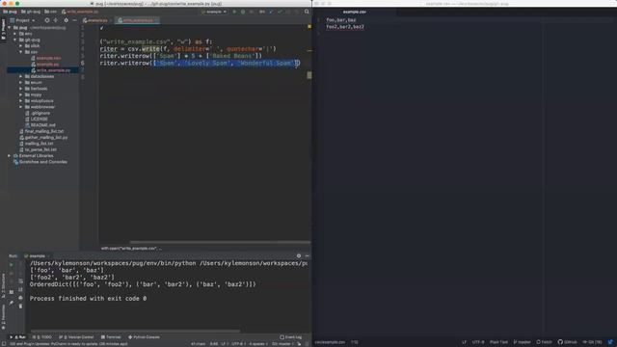Expand External Libraries node
The width and height of the screenshot is (617, 347).
10,156
